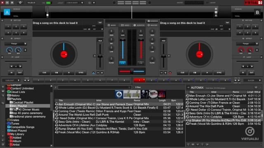Double the right deck loop length arrow
This screenshot has height=148, width=264.
click(x=252, y=67)
